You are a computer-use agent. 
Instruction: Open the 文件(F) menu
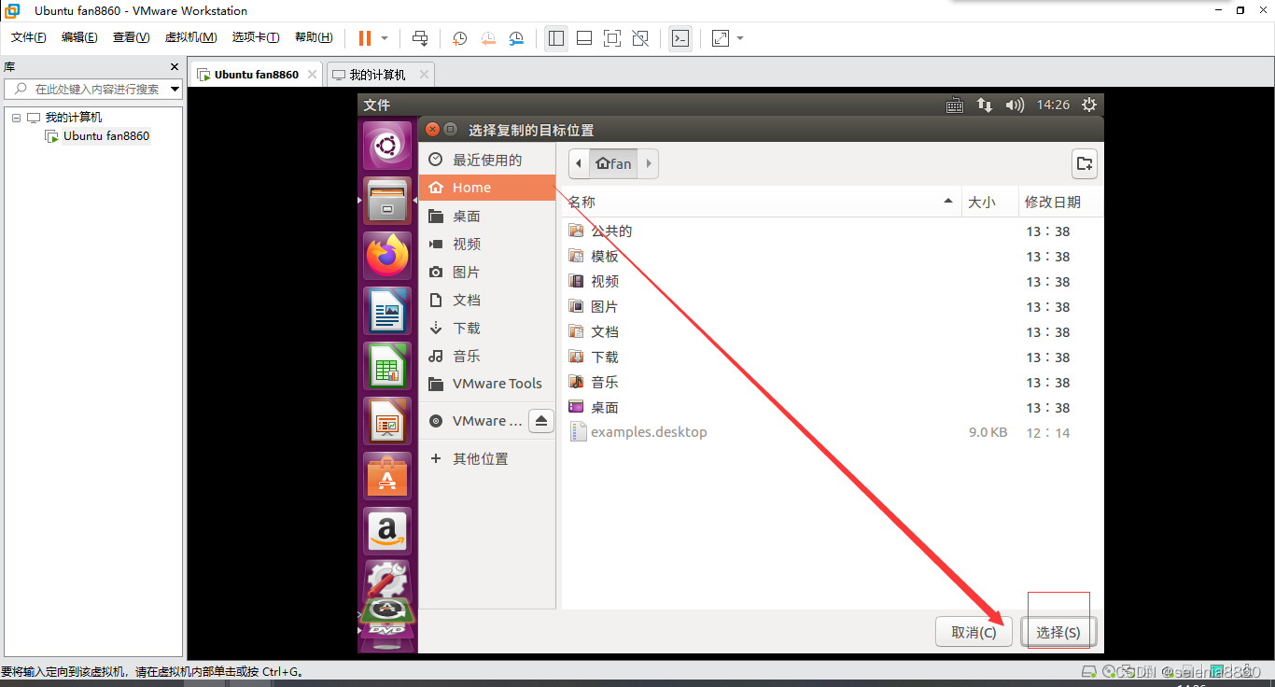pos(28,37)
